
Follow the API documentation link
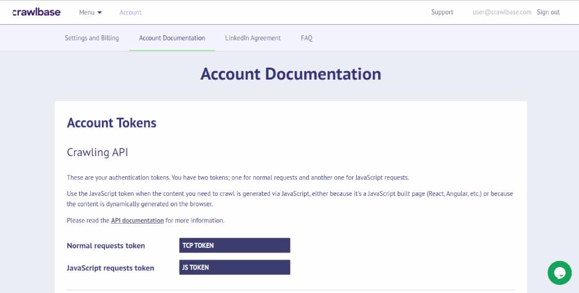(x=137, y=220)
